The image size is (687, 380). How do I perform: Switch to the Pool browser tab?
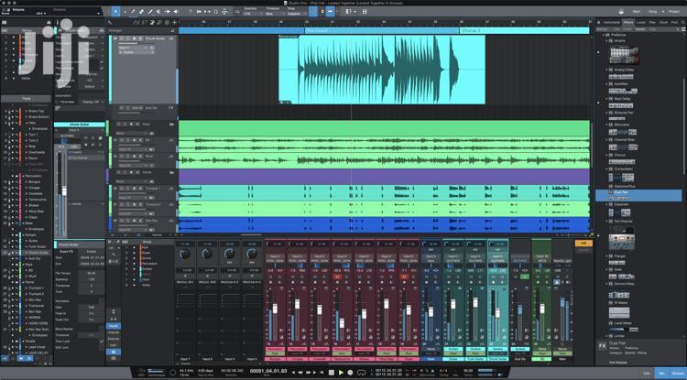[674, 22]
